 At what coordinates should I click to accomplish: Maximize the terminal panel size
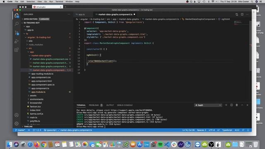[x=242, y=105]
